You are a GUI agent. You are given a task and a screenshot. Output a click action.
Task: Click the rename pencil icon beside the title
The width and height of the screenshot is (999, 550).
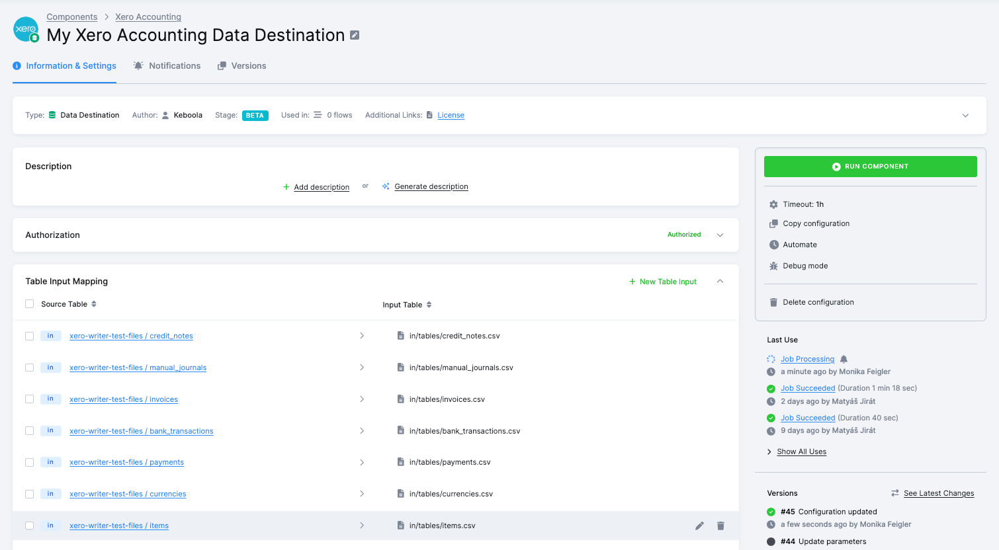(355, 35)
